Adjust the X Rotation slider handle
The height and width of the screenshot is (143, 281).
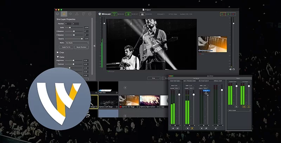(x=74, y=31)
